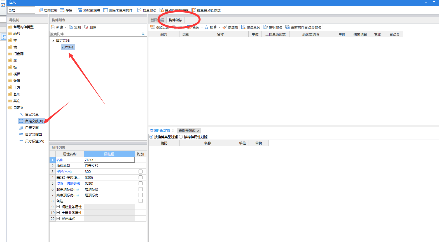
Task: Click the 基础 folder icon
Action: [10, 94]
